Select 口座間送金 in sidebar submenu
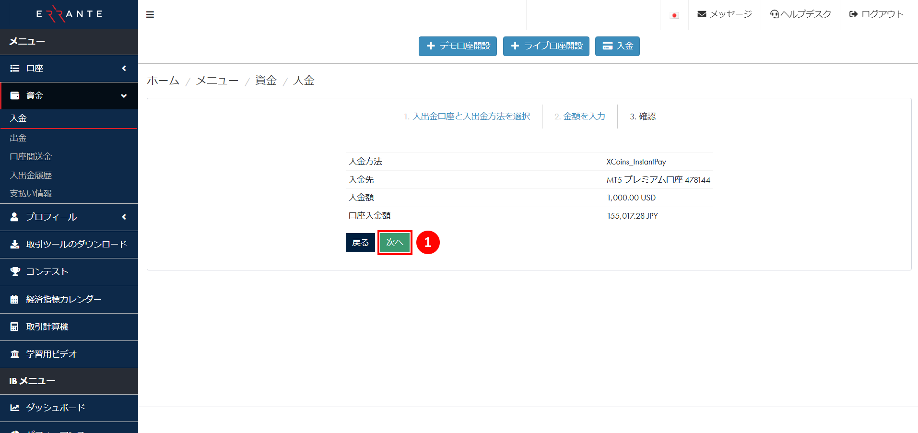 pyautogui.click(x=31, y=157)
